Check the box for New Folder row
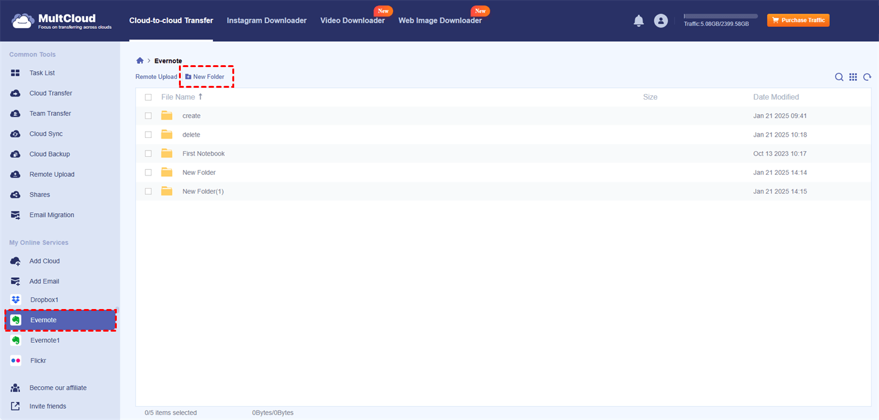 click(148, 172)
